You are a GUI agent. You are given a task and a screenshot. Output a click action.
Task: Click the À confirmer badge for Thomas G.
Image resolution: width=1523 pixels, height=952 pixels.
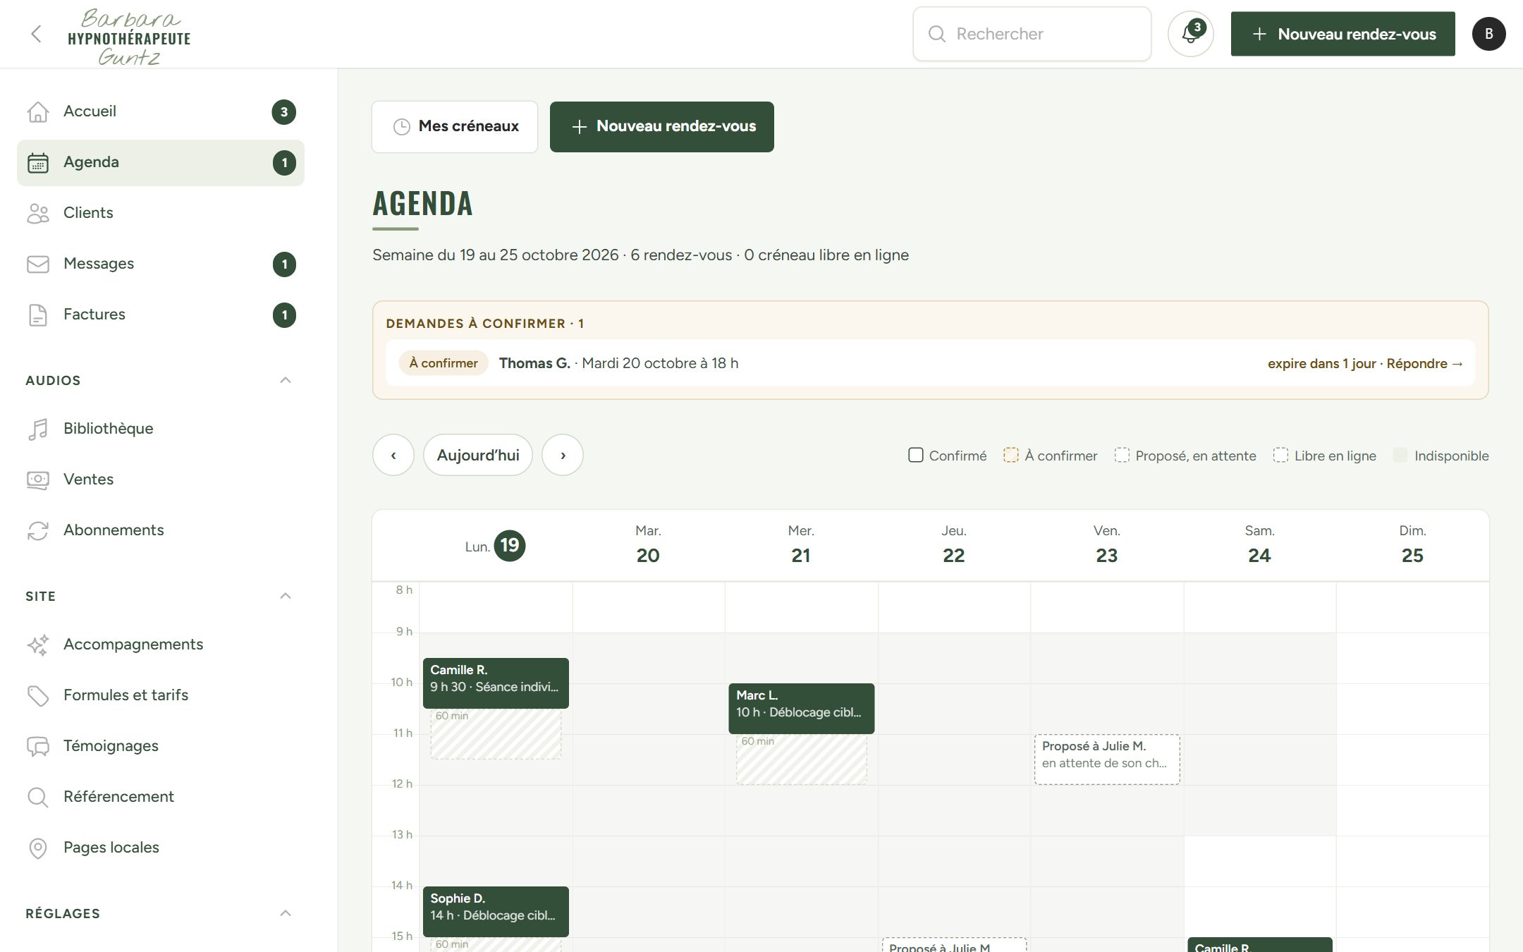(444, 363)
